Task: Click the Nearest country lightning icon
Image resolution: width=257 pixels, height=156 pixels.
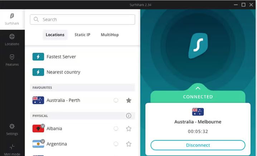Action: coord(38,72)
